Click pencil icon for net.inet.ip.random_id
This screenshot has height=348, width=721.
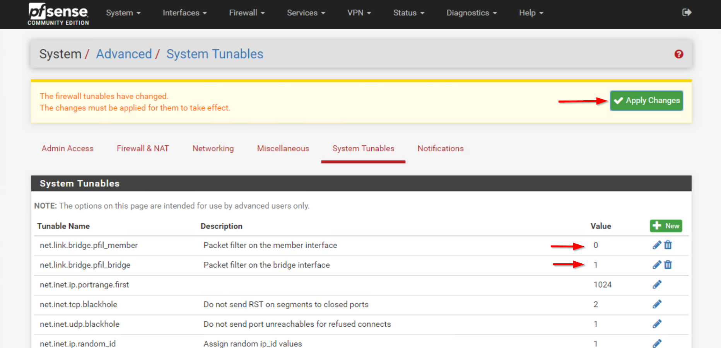pos(657,343)
